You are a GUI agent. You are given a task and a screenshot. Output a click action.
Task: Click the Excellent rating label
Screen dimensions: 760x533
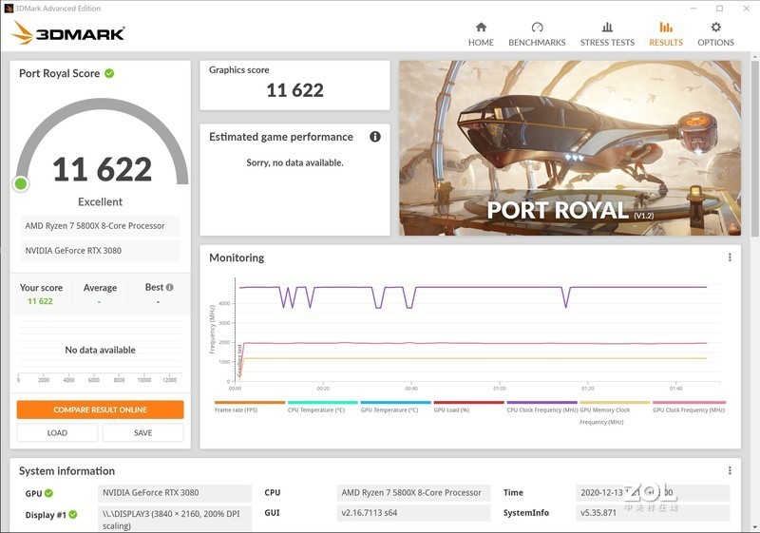point(100,201)
